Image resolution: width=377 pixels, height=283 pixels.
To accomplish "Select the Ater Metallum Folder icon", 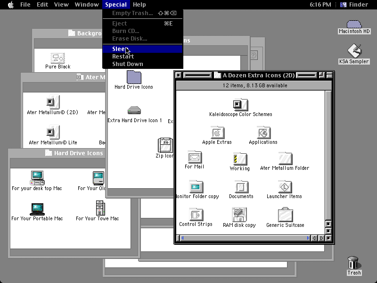I will pos(285,158).
